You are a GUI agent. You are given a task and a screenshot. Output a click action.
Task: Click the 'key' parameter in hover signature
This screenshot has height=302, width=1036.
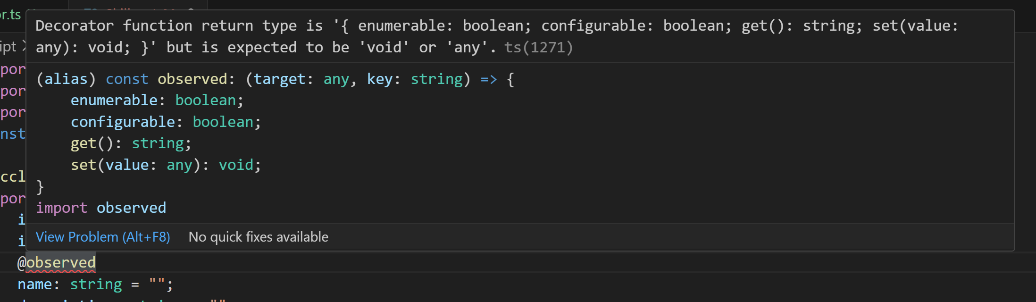[x=380, y=79]
